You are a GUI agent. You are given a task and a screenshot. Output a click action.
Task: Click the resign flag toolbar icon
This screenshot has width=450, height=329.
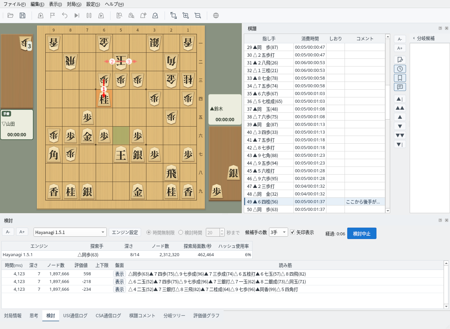(x=53, y=15)
